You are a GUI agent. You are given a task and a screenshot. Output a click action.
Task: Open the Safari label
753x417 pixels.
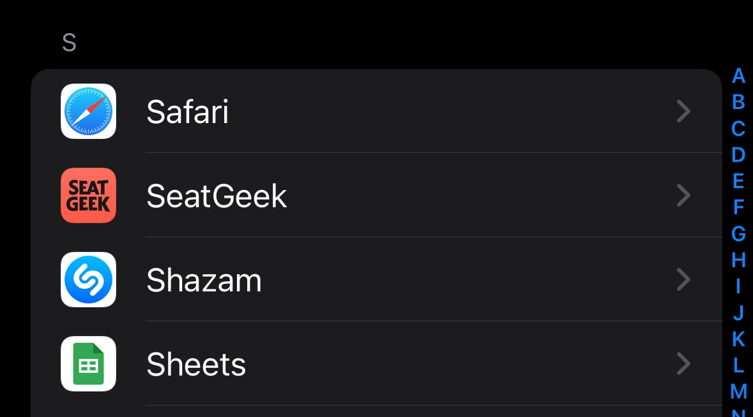click(187, 112)
